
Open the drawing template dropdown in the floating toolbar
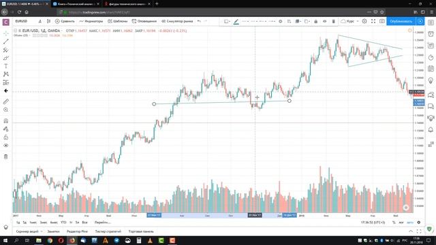click(227, 21)
